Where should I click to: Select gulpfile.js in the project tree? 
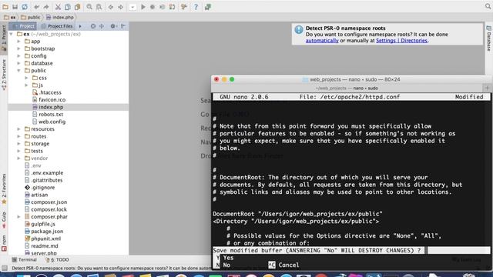[x=39, y=224]
